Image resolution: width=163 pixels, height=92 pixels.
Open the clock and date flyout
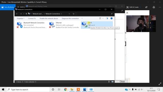tap(151, 89)
